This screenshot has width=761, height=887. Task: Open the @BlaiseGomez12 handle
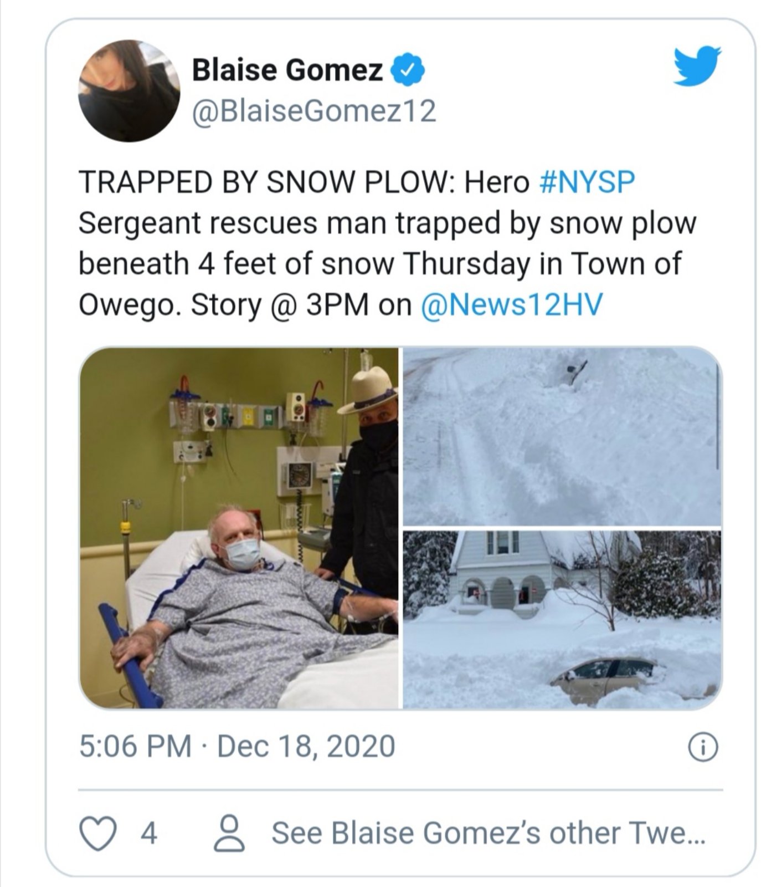click(x=313, y=111)
